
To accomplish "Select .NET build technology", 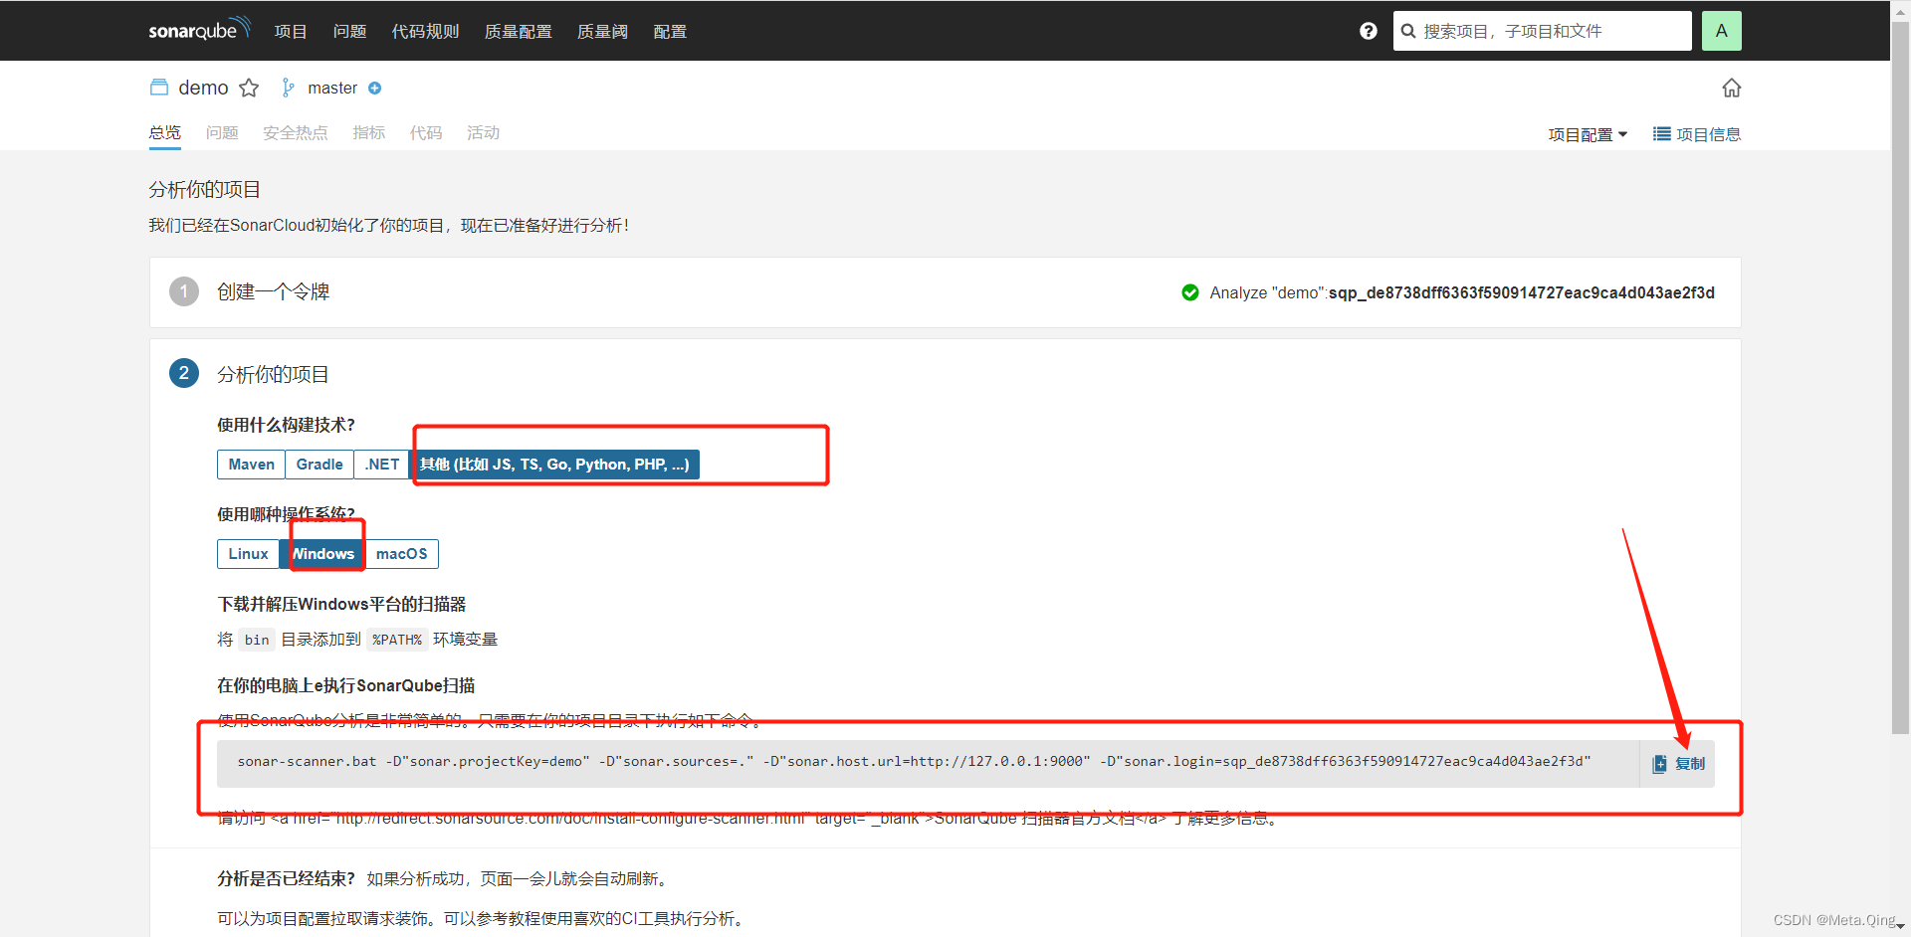I will (382, 465).
